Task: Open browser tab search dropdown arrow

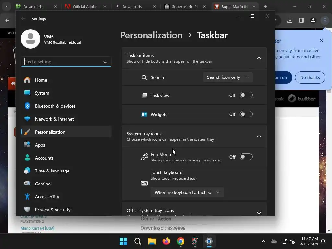Action: coord(6,6)
